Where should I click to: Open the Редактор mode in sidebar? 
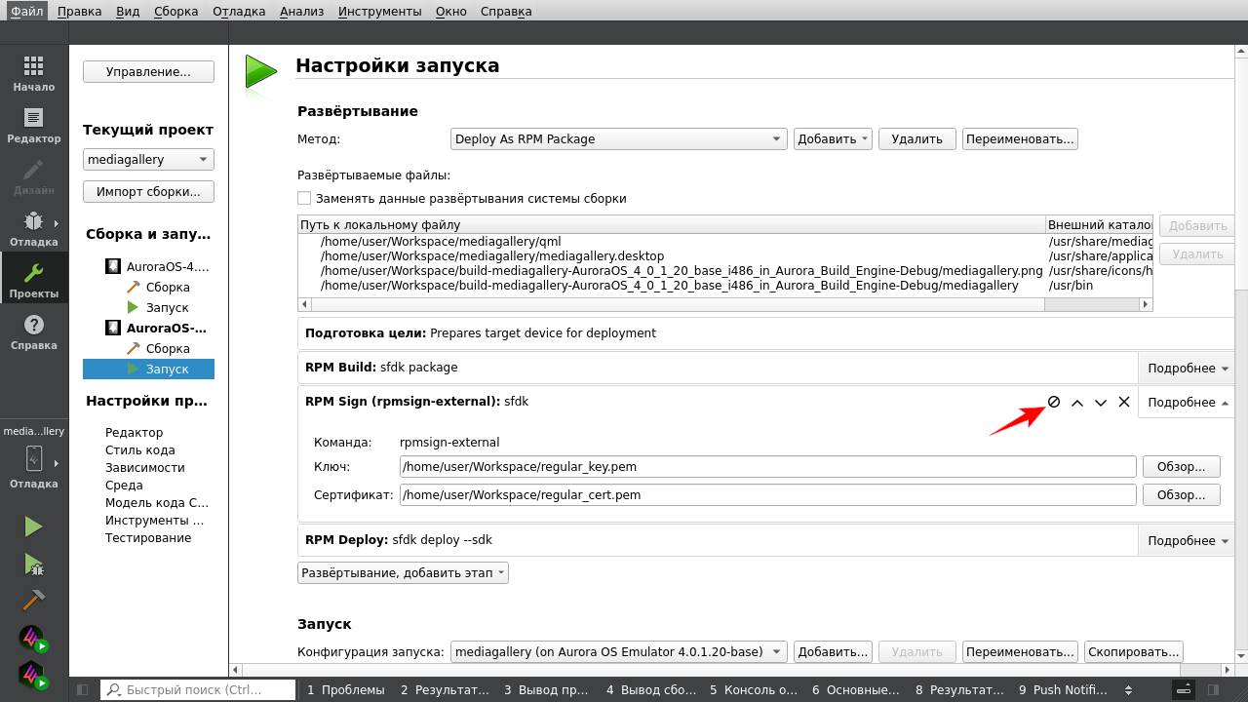click(x=33, y=126)
